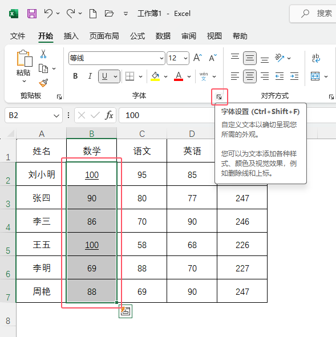Click the Wrap Text icon
336x337 pixels.
[316, 58]
